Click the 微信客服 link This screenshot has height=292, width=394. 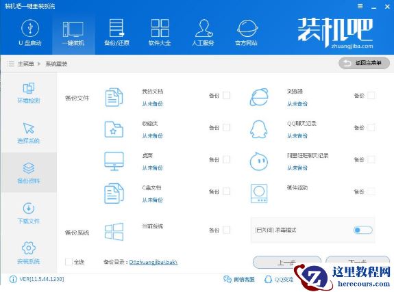239,279
